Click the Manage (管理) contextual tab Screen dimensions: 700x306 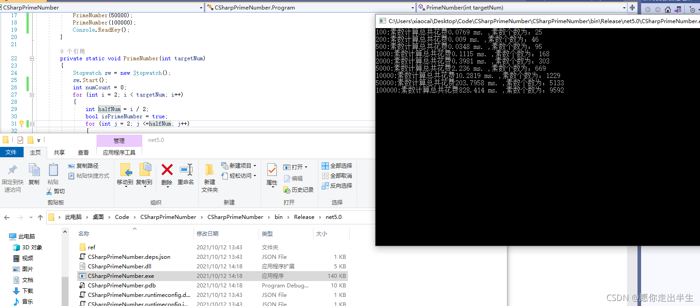coord(119,141)
